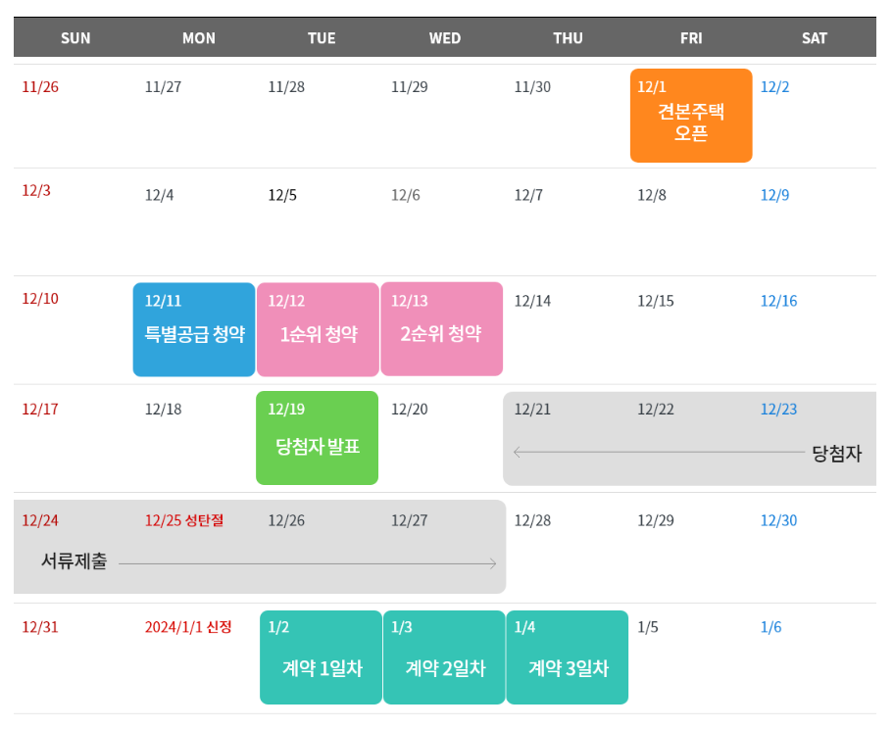Select the date 12/17

pos(40,410)
